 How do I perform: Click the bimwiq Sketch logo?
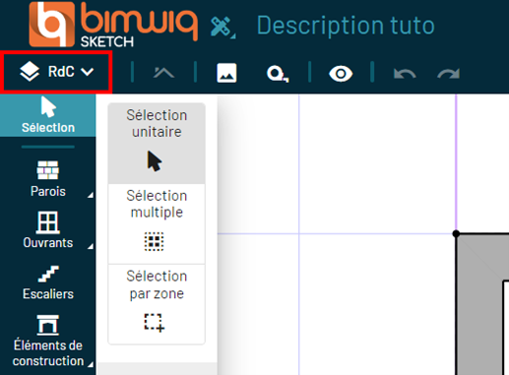point(113,25)
